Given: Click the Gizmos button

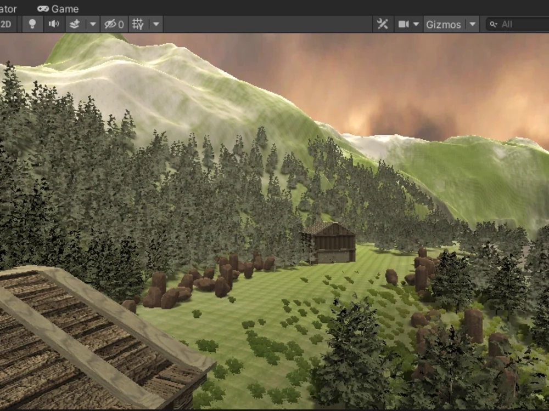Looking at the screenshot, I should tap(446, 24).
